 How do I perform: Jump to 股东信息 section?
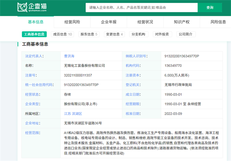(x=89, y=34)
